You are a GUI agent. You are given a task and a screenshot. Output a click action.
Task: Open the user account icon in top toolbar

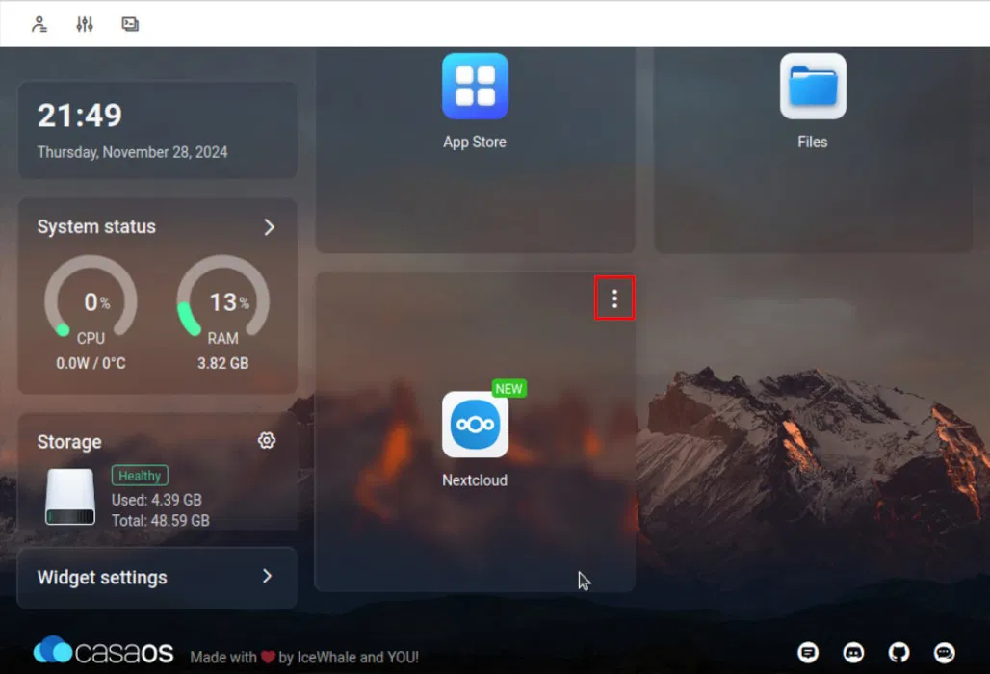coord(38,23)
